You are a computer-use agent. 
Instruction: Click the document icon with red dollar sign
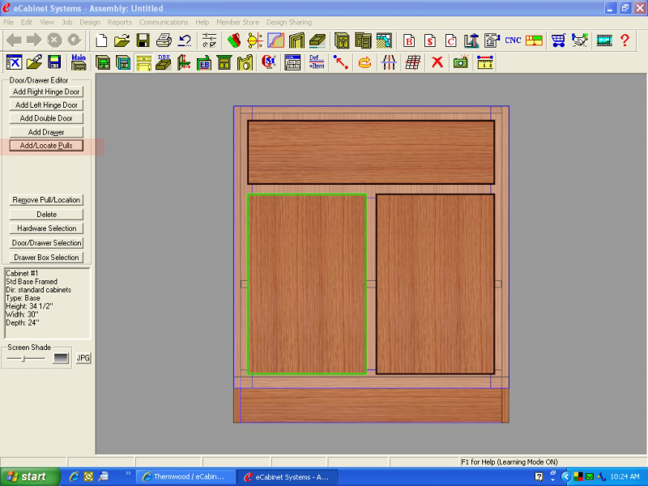(430, 40)
